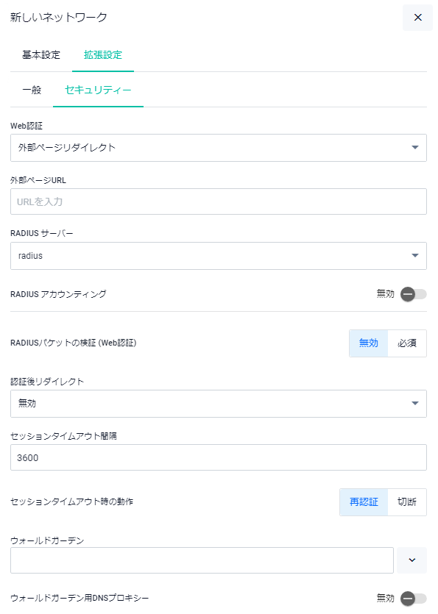
Task: Open the Web認証 dropdown
Action: click(219, 148)
